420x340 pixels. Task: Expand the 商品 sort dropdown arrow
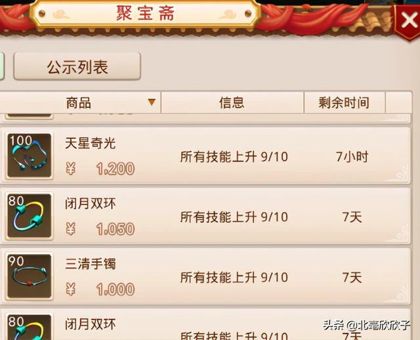click(x=152, y=102)
